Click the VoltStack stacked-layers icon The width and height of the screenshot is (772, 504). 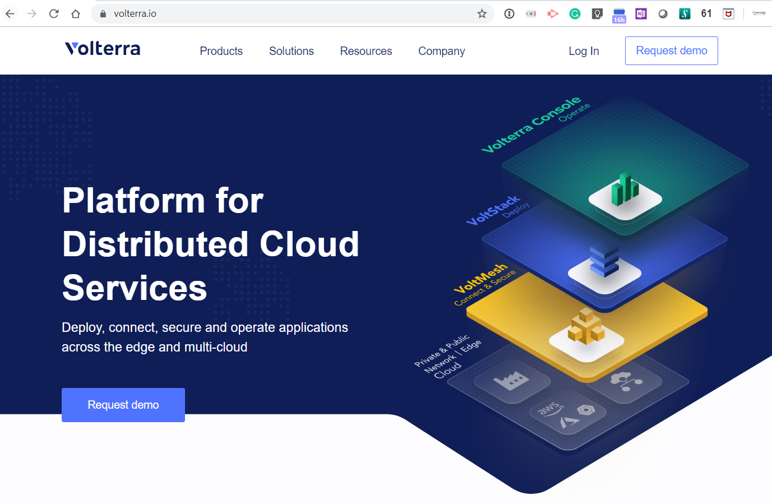604,261
